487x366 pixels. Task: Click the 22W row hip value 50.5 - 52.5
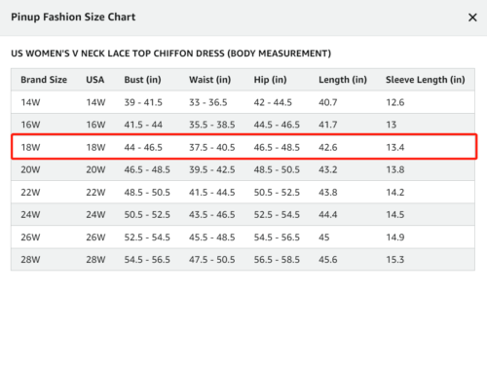coord(277,193)
